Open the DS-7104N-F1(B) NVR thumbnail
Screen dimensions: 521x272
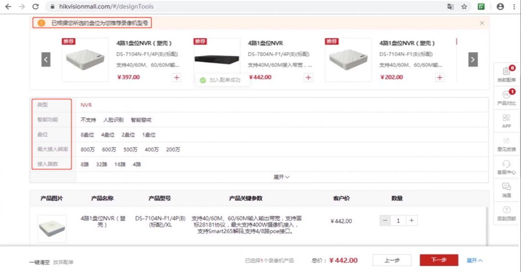pyautogui.click(x=348, y=59)
